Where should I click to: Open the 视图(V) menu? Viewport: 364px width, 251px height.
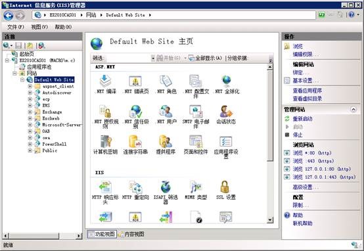pyautogui.click(x=39, y=27)
